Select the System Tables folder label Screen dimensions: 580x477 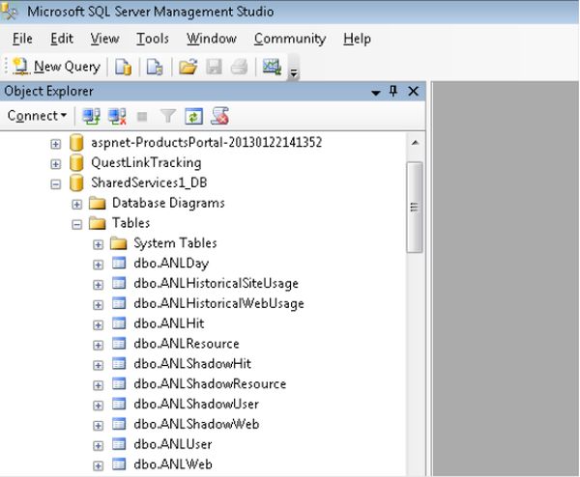(175, 243)
